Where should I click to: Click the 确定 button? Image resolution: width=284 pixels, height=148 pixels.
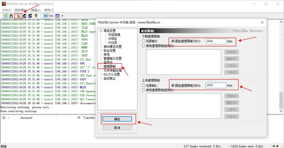tap(117, 119)
